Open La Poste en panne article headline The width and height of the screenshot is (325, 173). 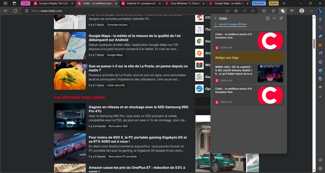pos(138,68)
